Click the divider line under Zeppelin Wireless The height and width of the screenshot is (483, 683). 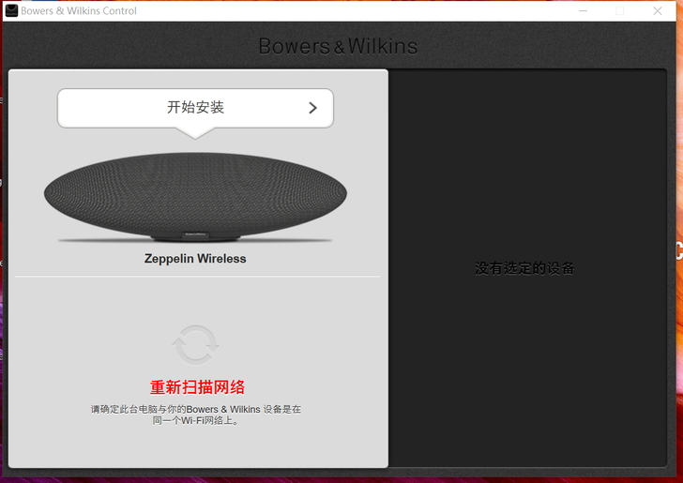coord(197,277)
